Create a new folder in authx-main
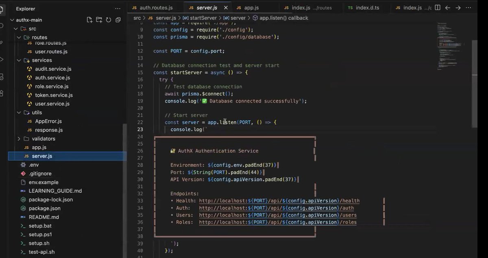The height and width of the screenshot is (258, 488). (99, 20)
